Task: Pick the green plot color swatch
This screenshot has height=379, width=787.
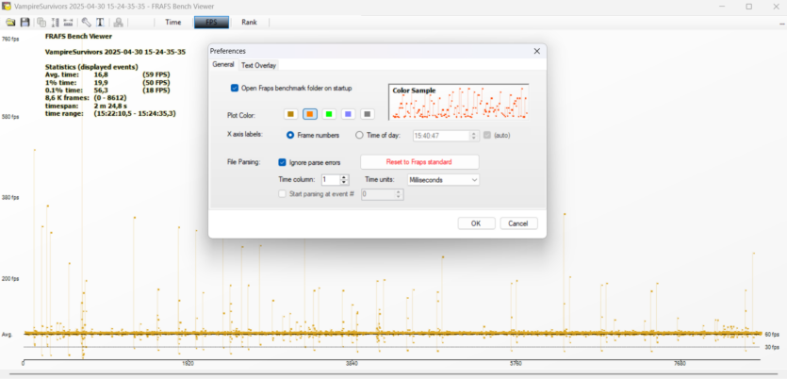Action: pos(329,114)
